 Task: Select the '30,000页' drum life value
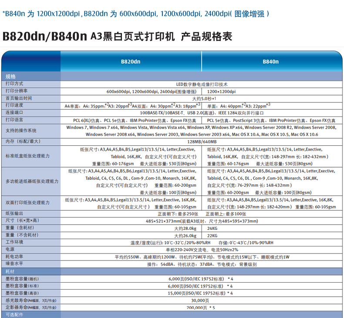pyautogui.click(x=200, y=301)
